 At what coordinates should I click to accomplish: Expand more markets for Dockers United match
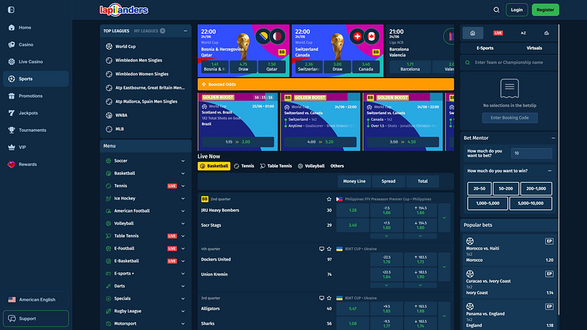(x=444, y=267)
